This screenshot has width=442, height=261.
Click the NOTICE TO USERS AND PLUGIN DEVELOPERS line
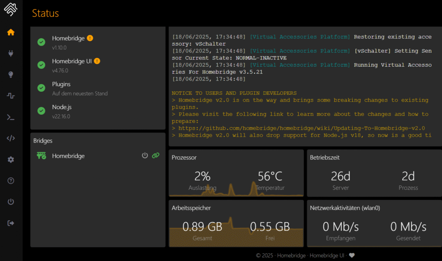pos(234,93)
